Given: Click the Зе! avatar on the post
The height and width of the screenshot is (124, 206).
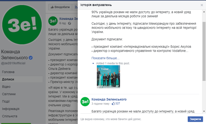Looking at the screenshot, I should [x=53, y=21].
